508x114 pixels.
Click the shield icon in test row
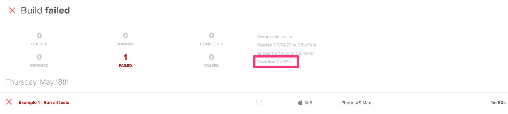tap(259, 102)
